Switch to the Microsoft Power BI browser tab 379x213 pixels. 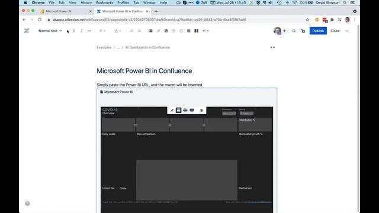click(x=66, y=11)
